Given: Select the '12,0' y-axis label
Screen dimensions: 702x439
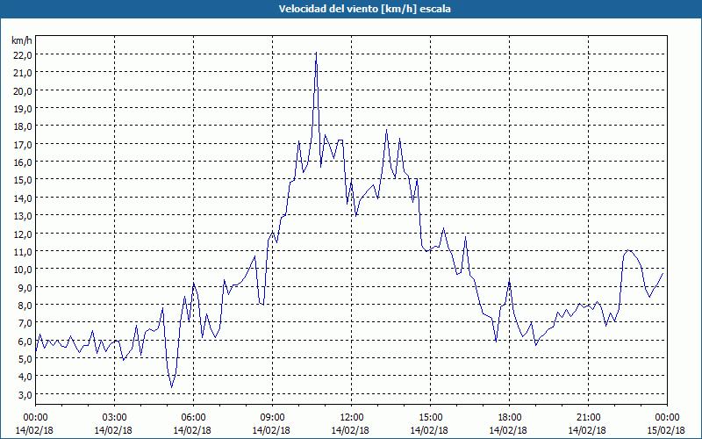Looking at the screenshot, I should coord(24,234).
